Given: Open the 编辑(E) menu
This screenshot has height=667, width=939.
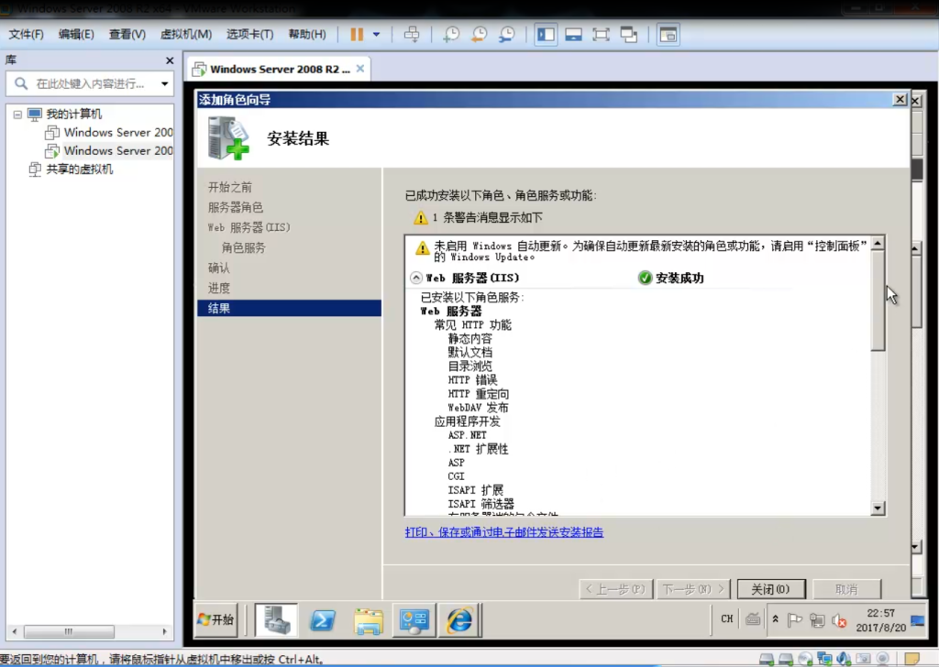Looking at the screenshot, I should (x=76, y=35).
